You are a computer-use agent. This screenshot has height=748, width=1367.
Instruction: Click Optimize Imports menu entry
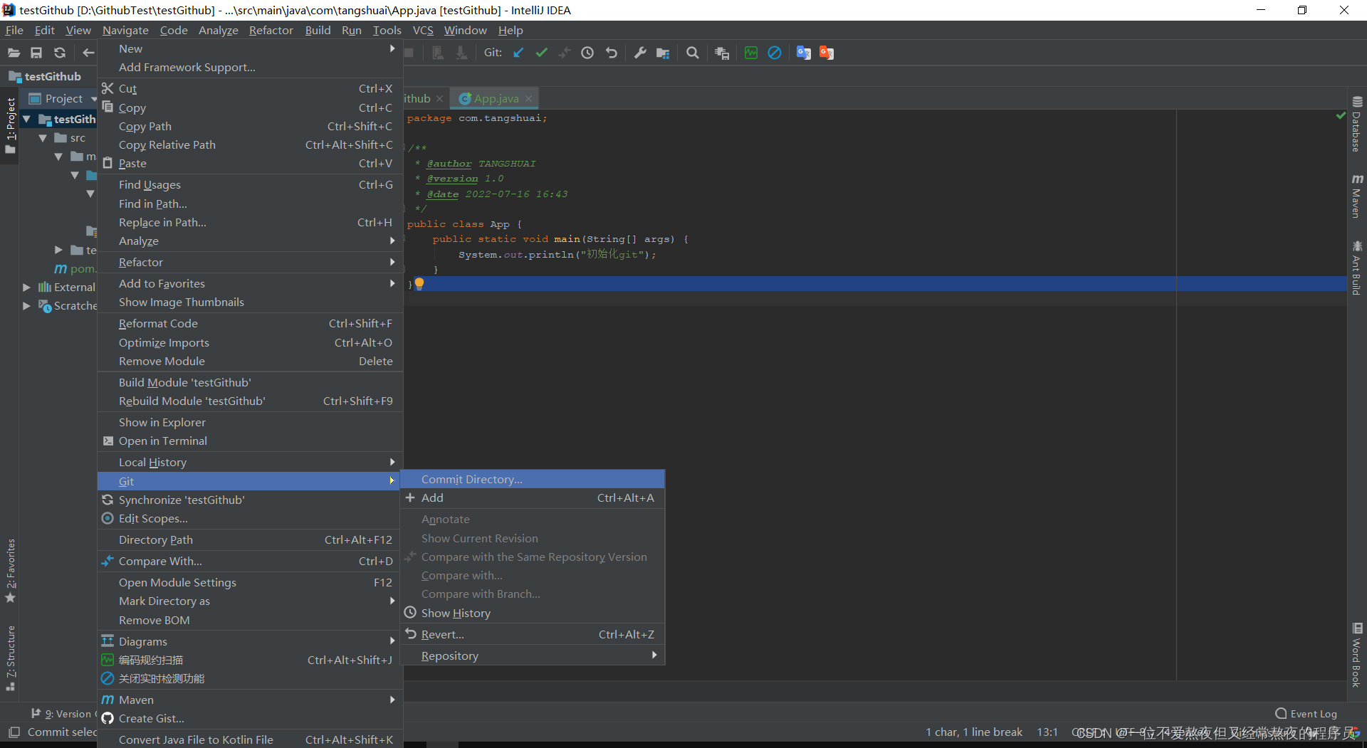[x=250, y=343]
